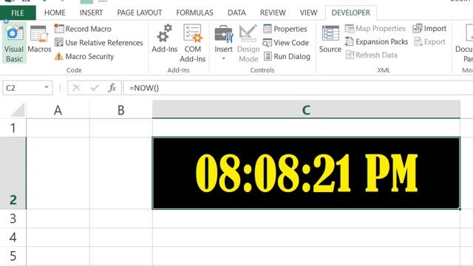Select column A header
The image size is (473, 266).
pyautogui.click(x=58, y=110)
